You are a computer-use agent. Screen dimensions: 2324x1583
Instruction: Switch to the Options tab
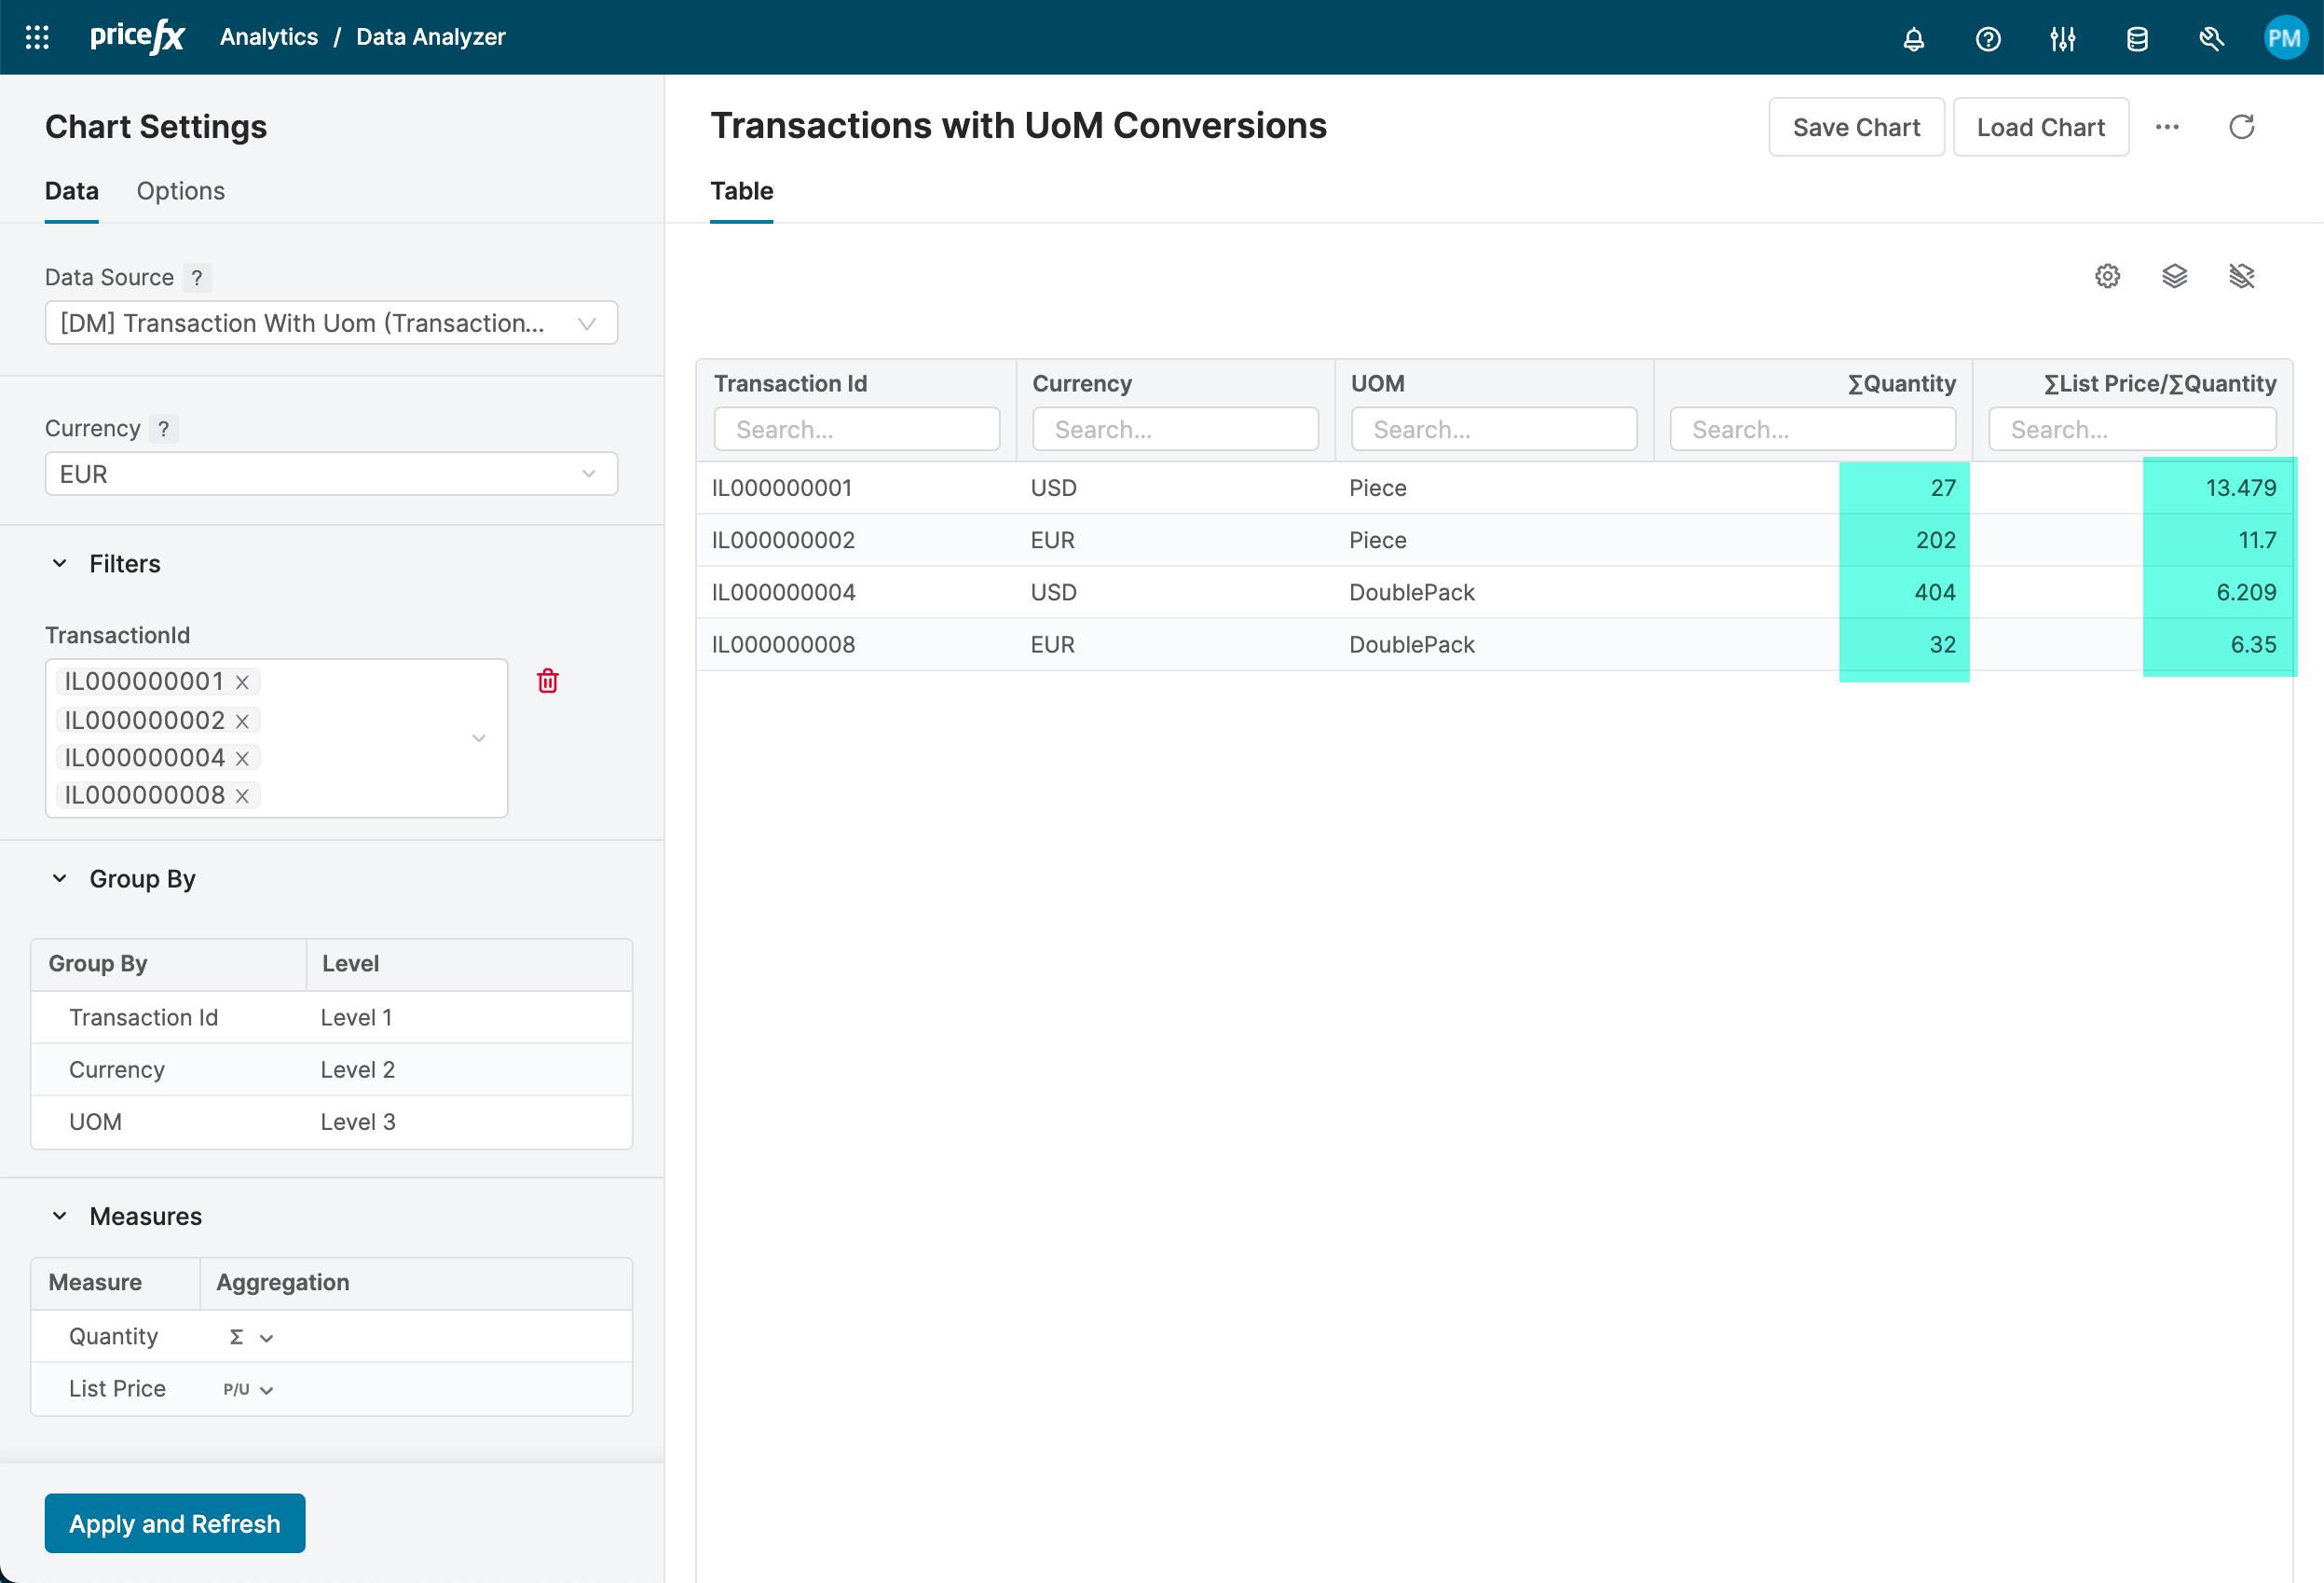pyautogui.click(x=180, y=191)
